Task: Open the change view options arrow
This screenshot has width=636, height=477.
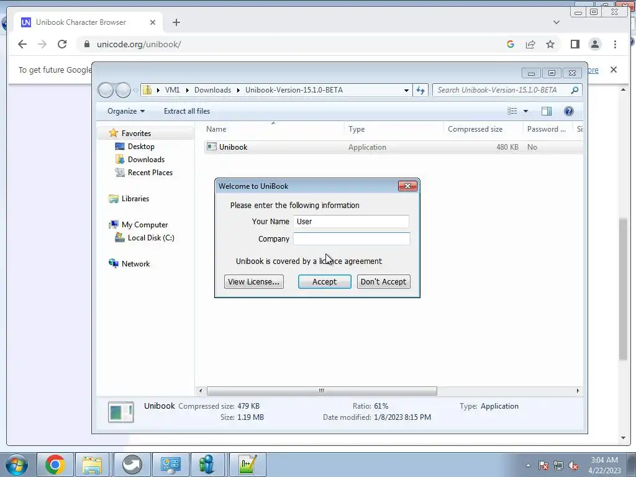Action: point(525,111)
